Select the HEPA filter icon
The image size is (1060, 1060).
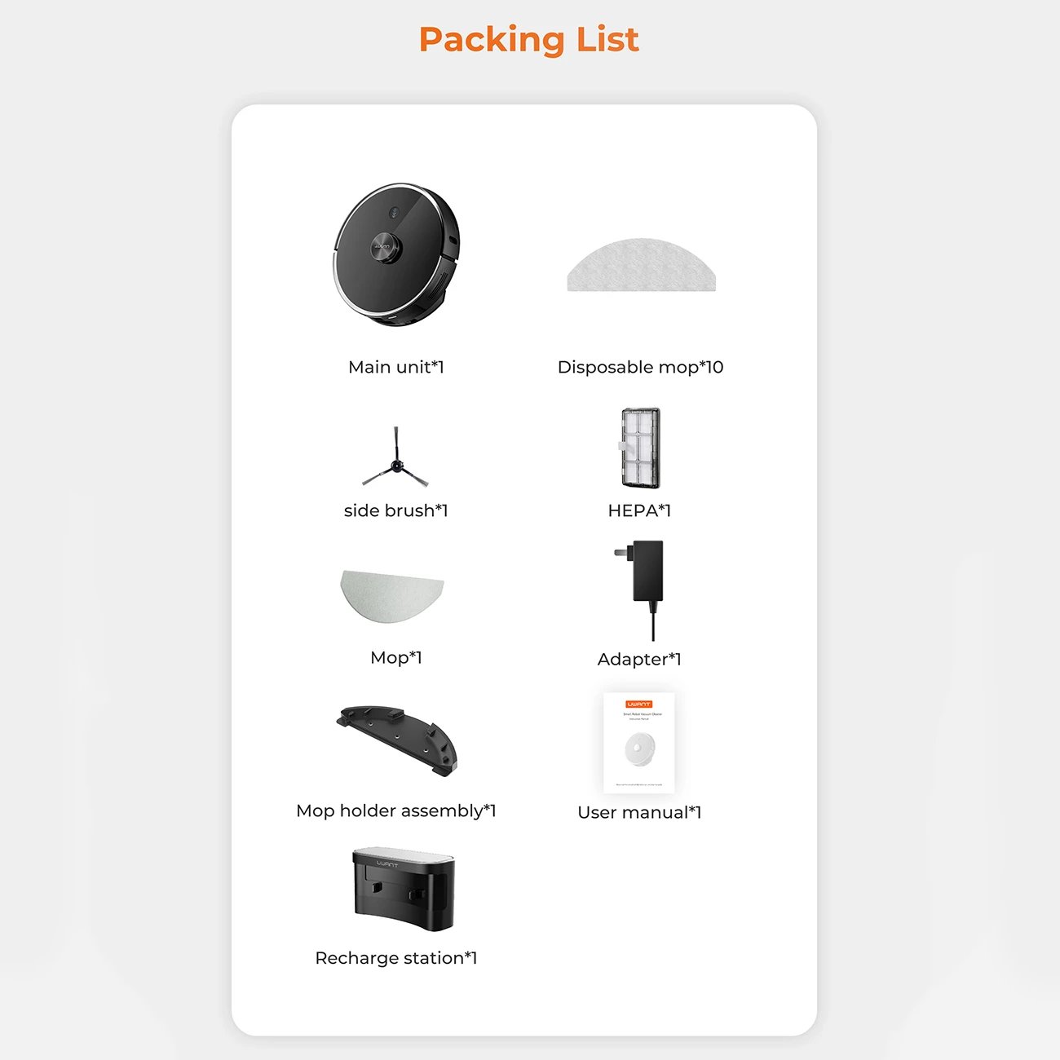click(640, 448)
